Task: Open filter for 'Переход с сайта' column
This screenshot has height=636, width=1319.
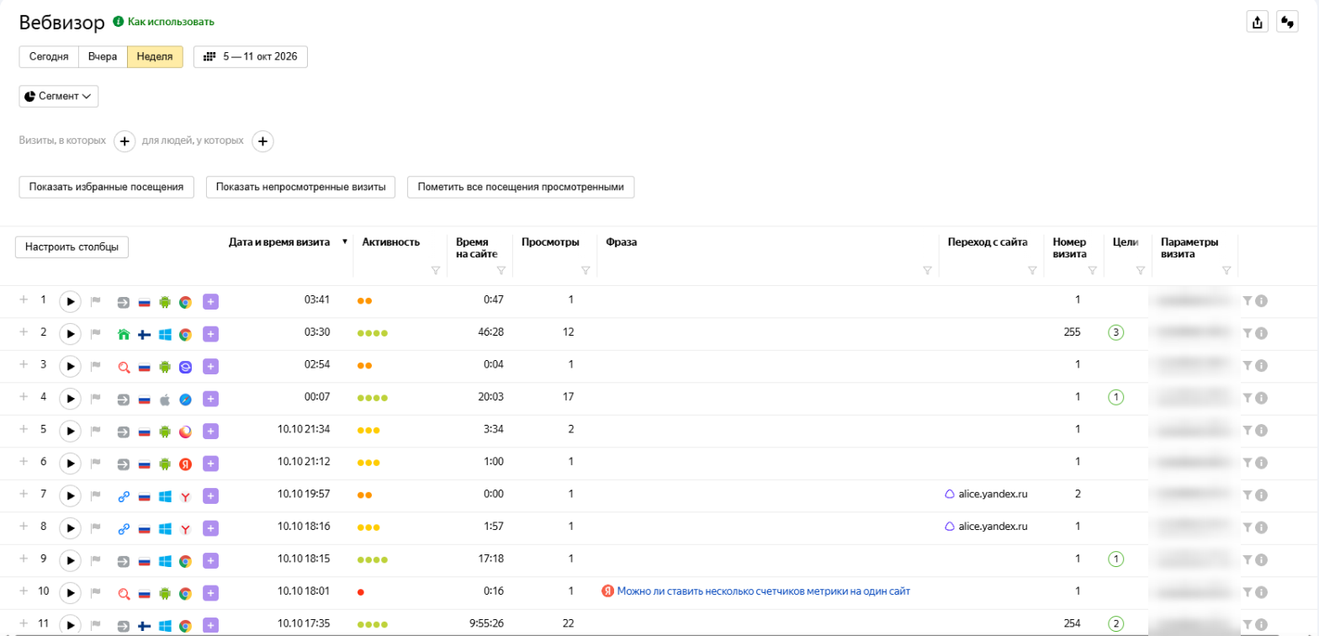Action: pos(1031,270)
